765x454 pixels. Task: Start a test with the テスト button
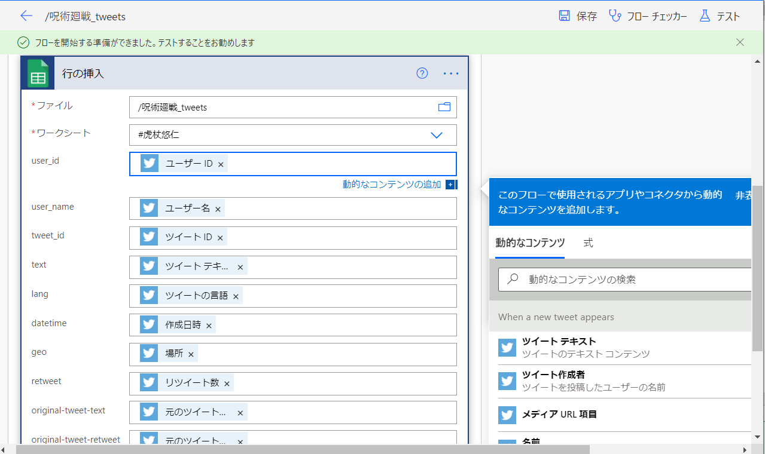tap(720, 16)
